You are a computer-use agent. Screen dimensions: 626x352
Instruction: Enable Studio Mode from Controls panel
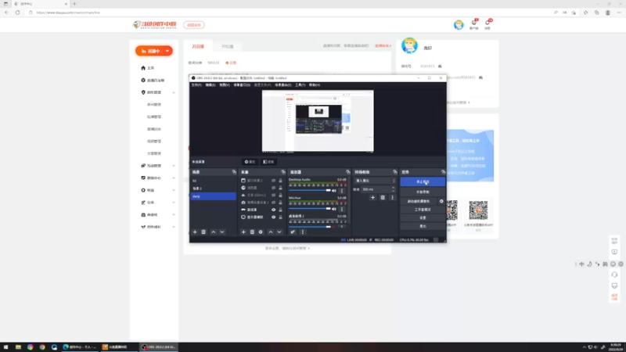(x=423, y=210)
